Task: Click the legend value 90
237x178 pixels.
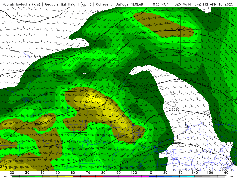Action: click(118, 173)
